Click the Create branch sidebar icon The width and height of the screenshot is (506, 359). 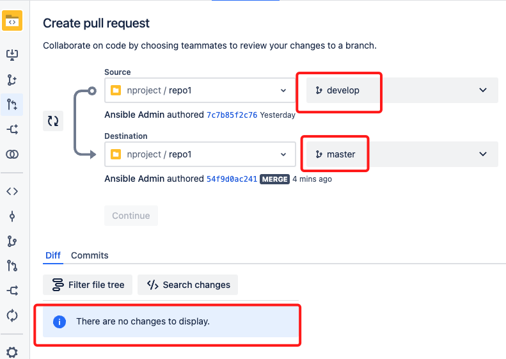pyautogui.click(x=12, y=80)
